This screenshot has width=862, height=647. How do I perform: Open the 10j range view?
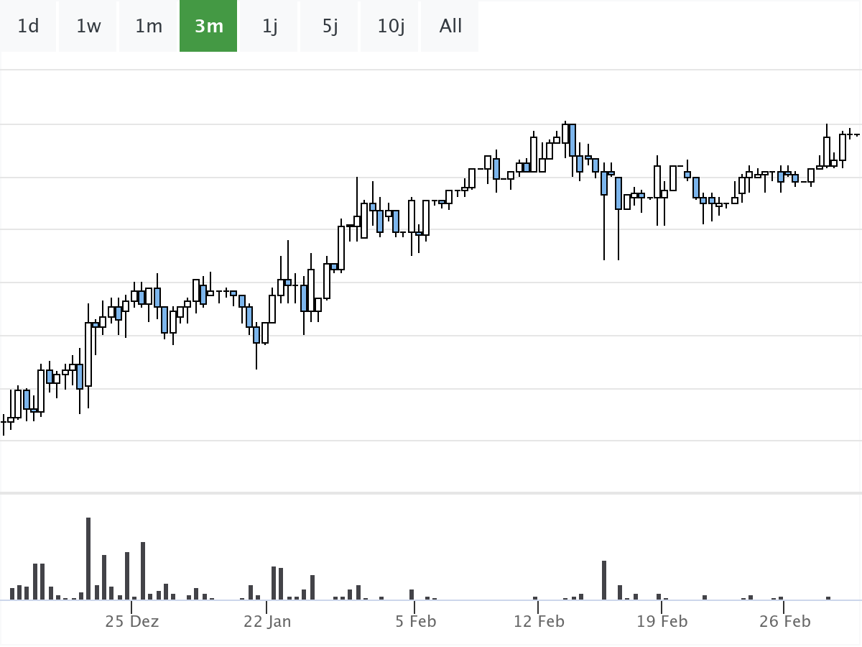tap(391, 27)
